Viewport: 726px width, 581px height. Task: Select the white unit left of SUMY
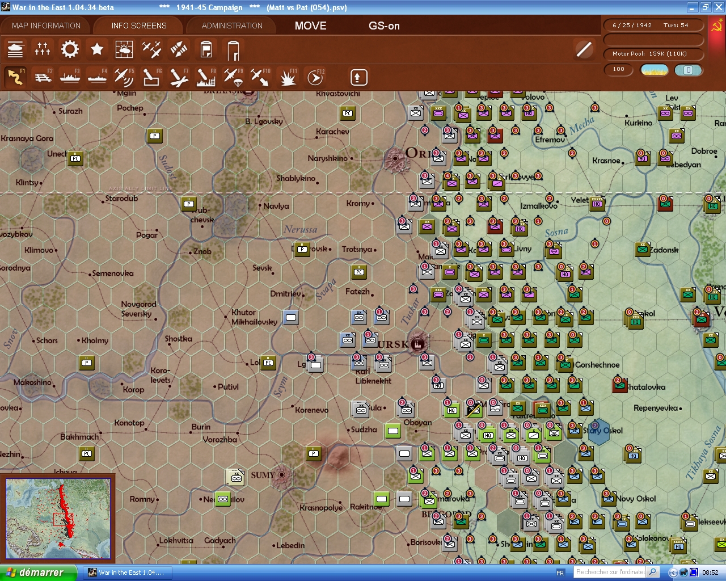[235, 477]
